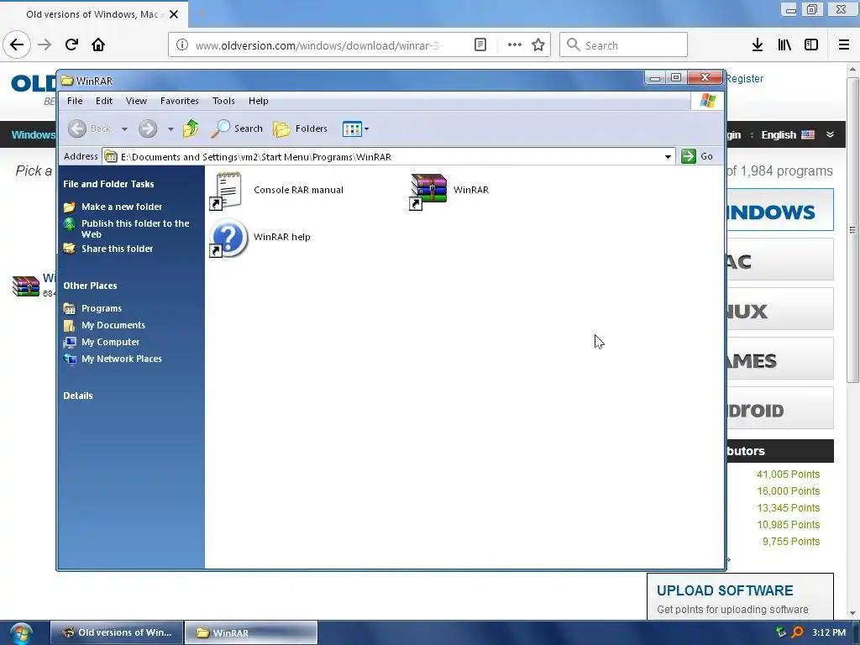Toggle the Folders pane in Explorer
Viewport: 860px width, 645px height.
coord(300,128)
